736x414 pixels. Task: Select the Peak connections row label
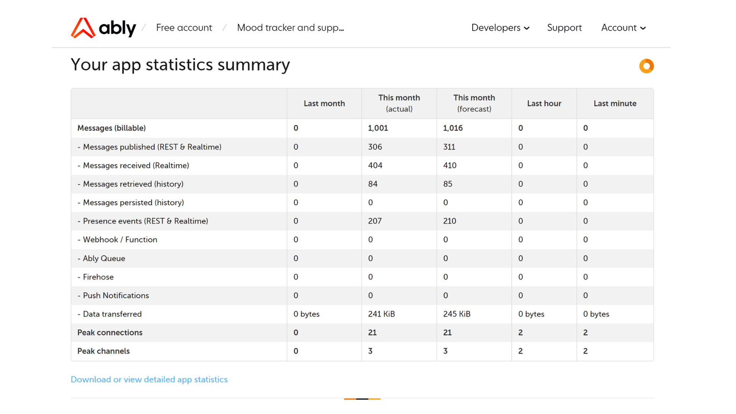coord(110,332)
